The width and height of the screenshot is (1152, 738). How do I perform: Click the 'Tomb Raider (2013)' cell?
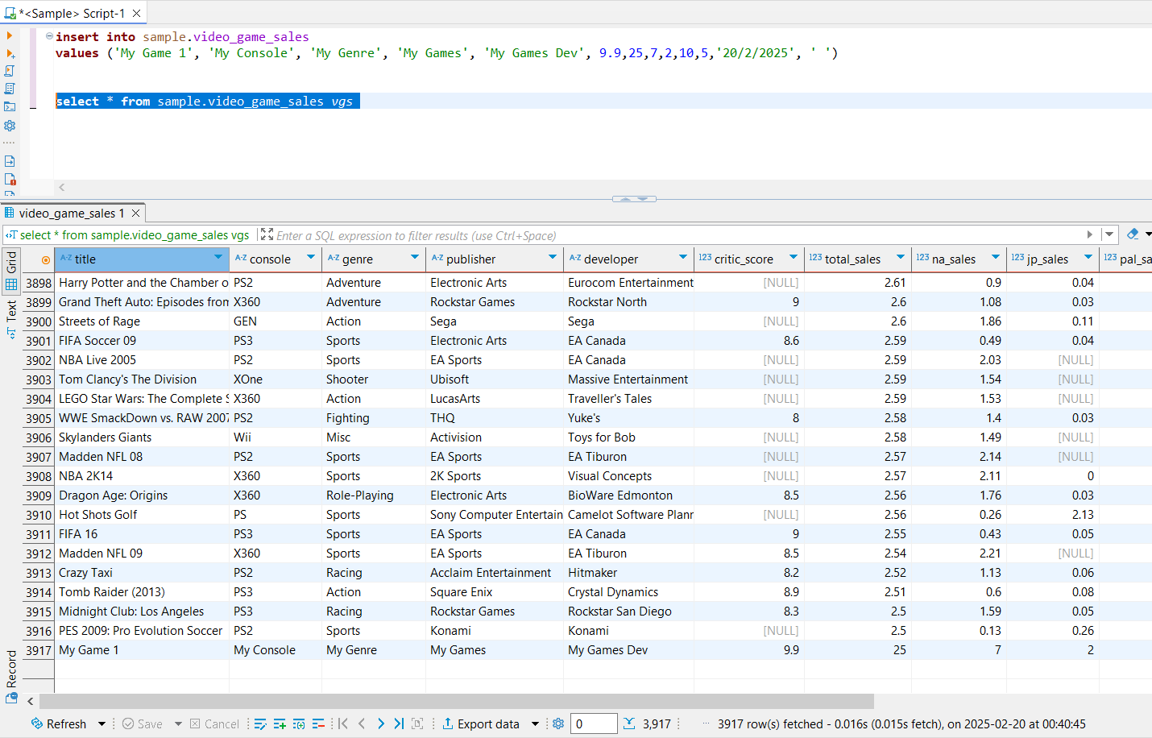pyautogui.click(x=143, y=592)
